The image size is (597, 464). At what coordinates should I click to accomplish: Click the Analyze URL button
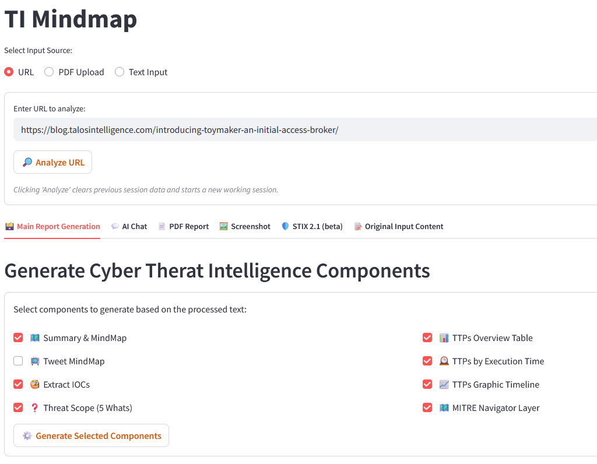(x=52, y=161)
